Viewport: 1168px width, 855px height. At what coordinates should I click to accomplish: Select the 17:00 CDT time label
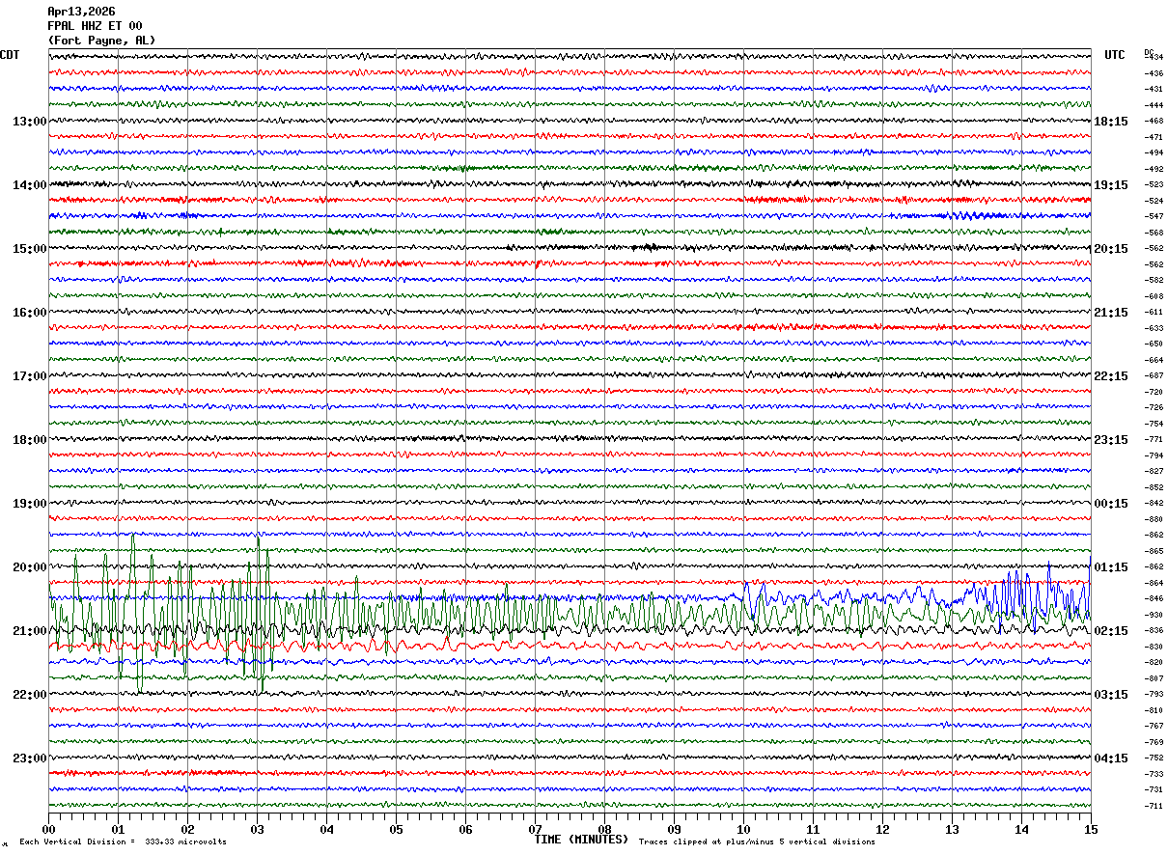(29, 376)
